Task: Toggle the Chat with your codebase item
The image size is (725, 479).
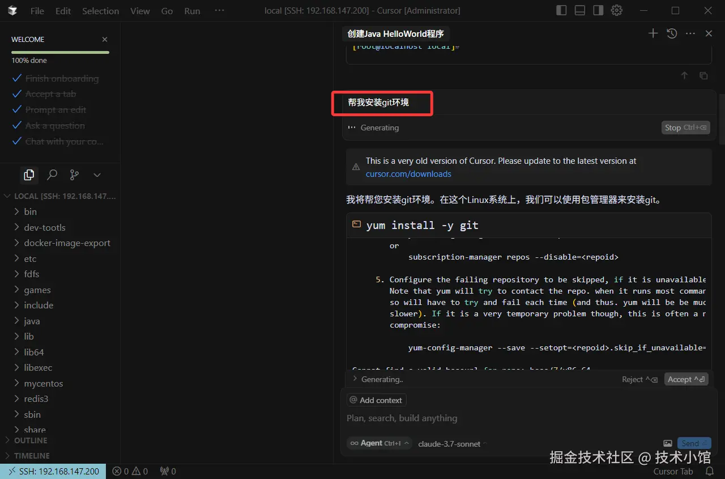Action: coord(58,142)
